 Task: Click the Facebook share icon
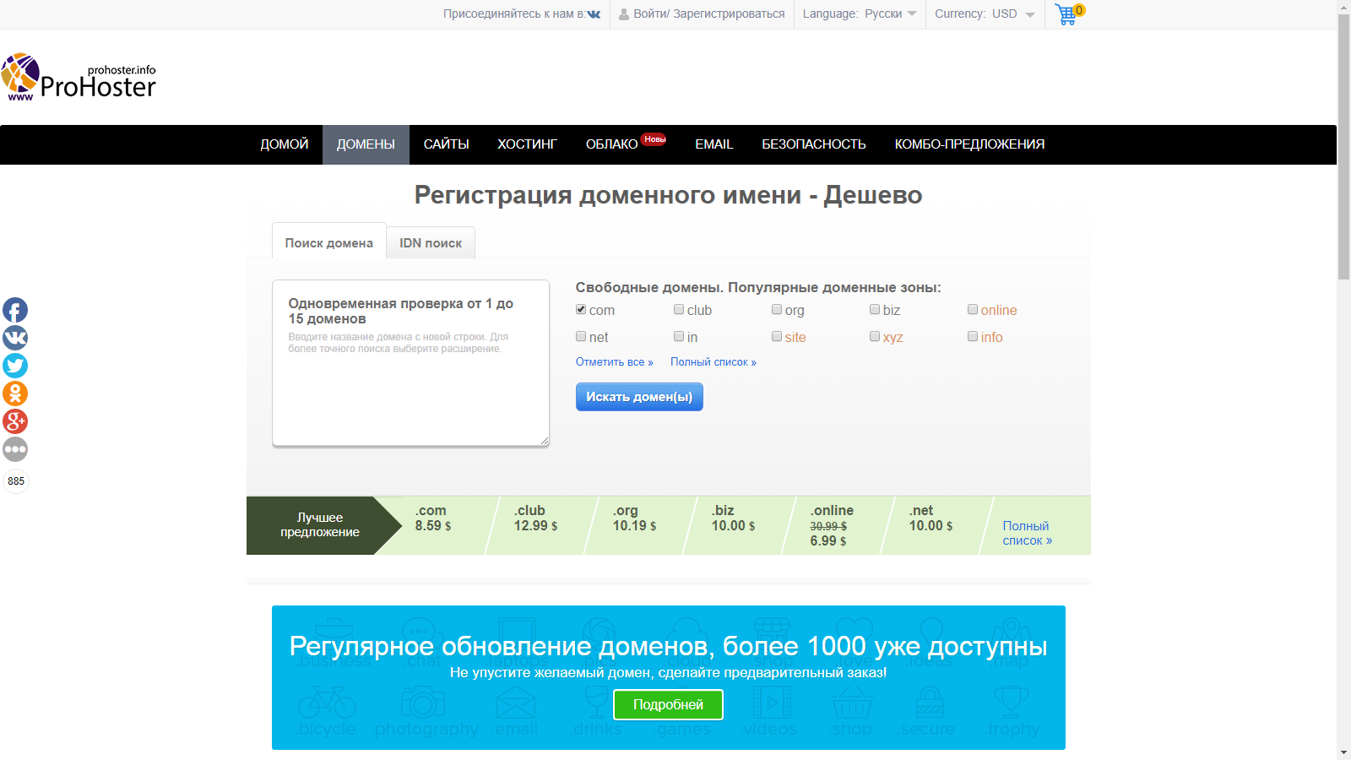tap(15, 310)
